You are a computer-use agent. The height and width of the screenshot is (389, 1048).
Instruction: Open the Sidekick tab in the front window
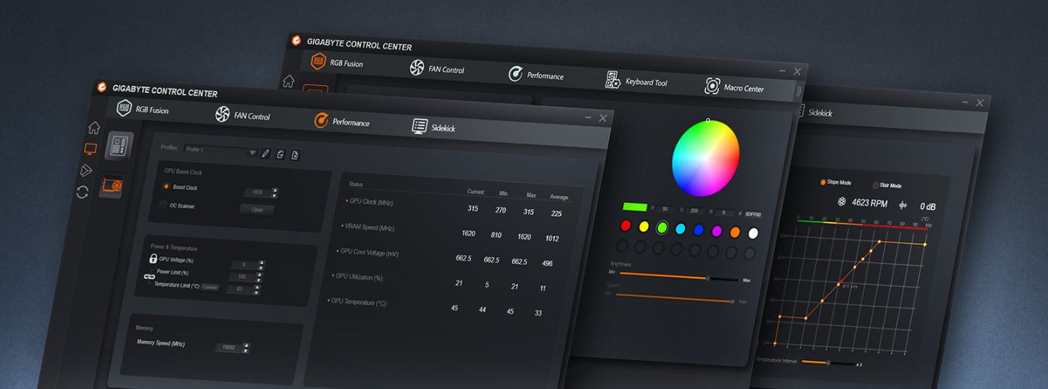point(434,127)
